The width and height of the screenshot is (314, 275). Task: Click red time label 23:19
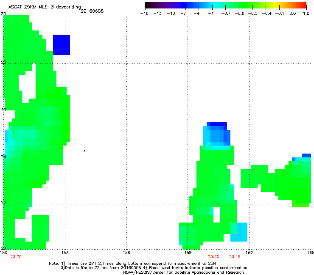tap(235, 257)
